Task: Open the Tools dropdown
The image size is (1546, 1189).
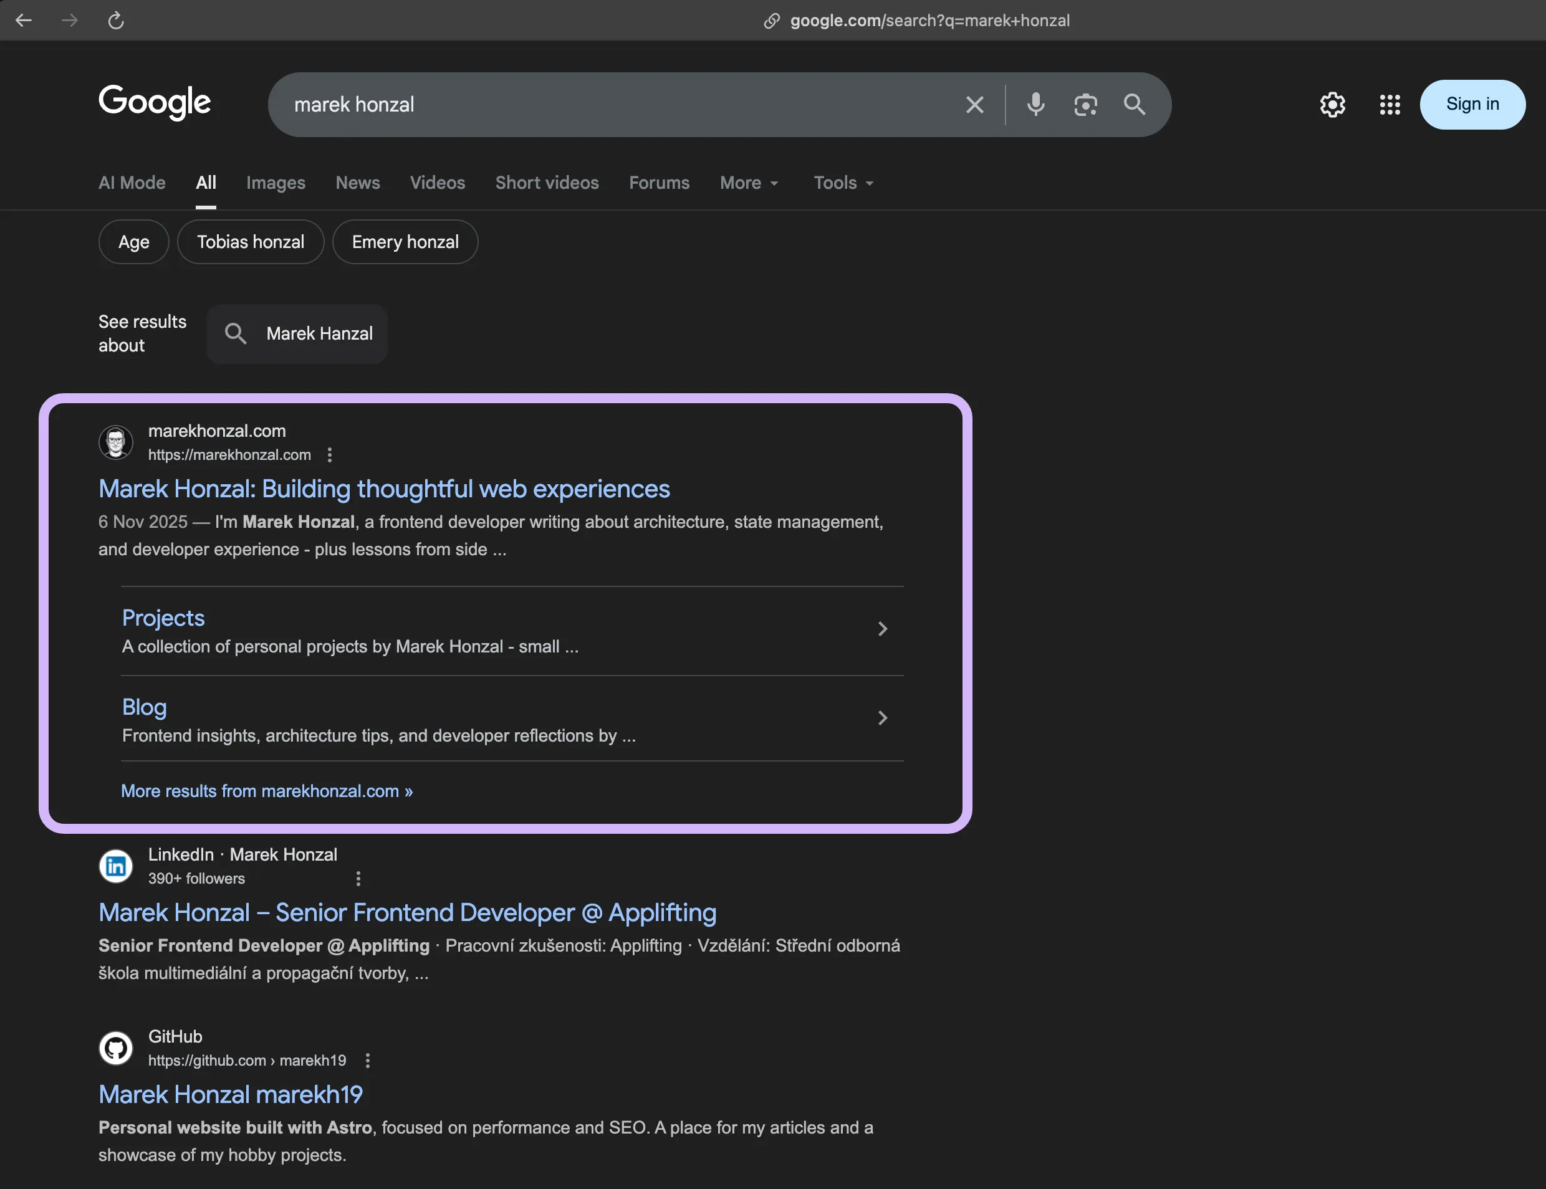Action: point(843,183)
